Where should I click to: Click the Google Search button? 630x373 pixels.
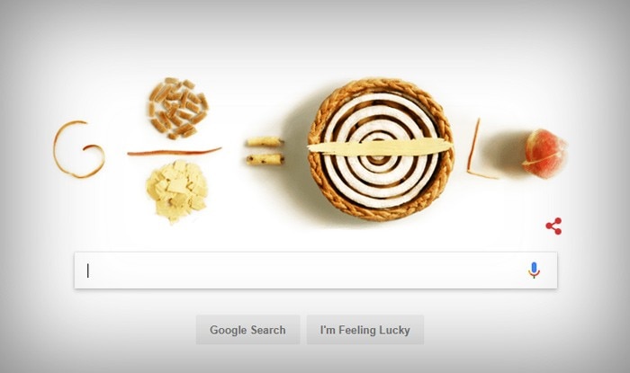[247, 330]
